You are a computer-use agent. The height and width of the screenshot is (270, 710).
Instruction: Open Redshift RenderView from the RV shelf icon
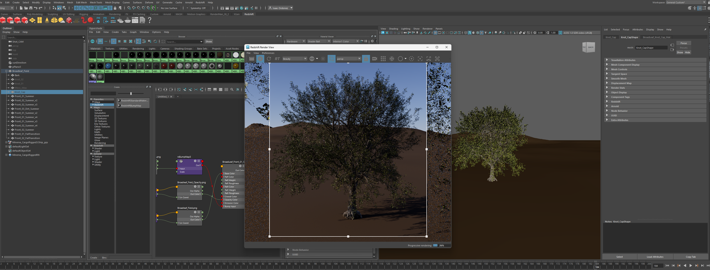(3, 20)
